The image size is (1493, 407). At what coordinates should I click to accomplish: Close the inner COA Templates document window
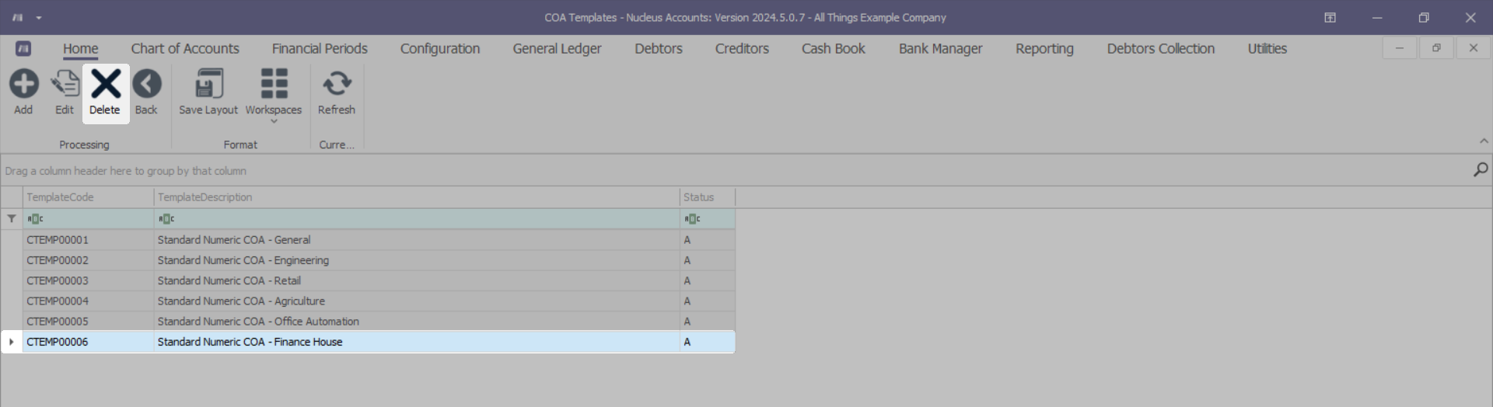(x=1473, y=48)
